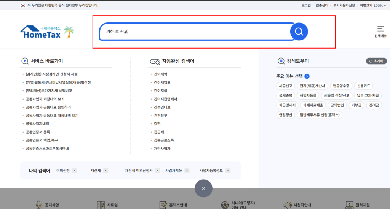Click the 시니어(고령자) 이용 안내 icon
390x209 pixels.
click(x=225, y=205)
